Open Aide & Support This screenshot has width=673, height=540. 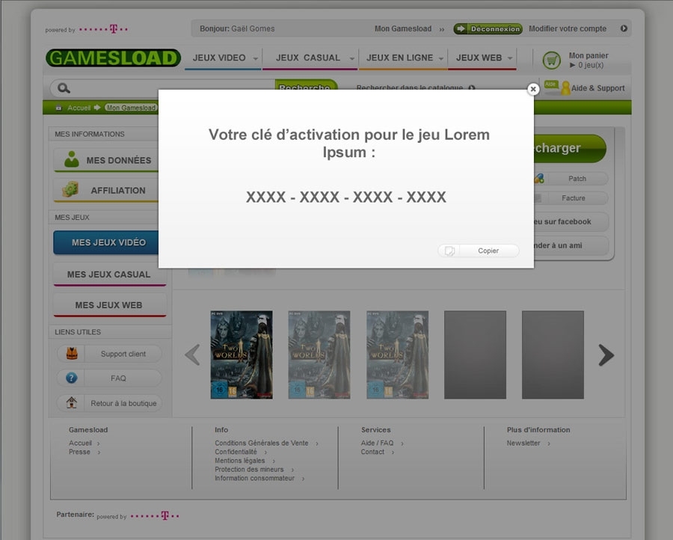(x=597, y=88)
